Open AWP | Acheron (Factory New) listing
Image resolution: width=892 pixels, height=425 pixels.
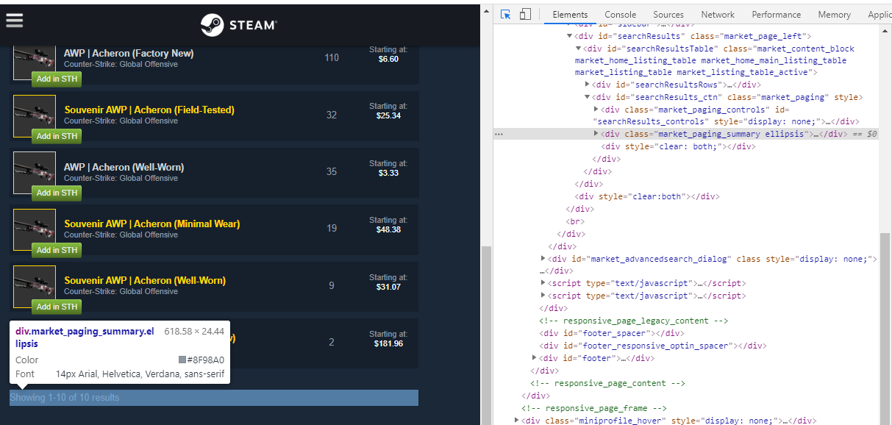(129, 53)
